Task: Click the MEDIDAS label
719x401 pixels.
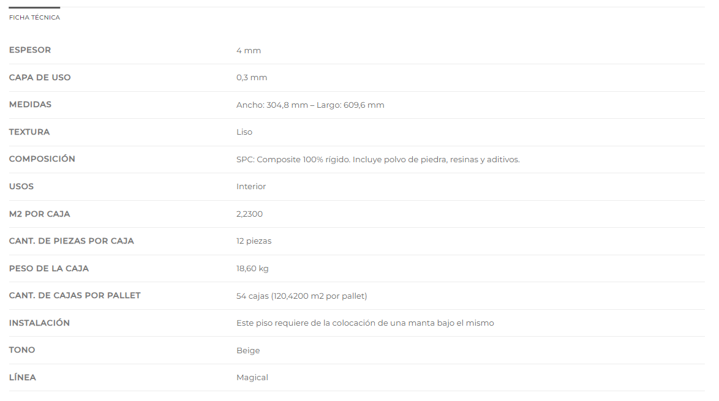Action: [x=30, y=105]
